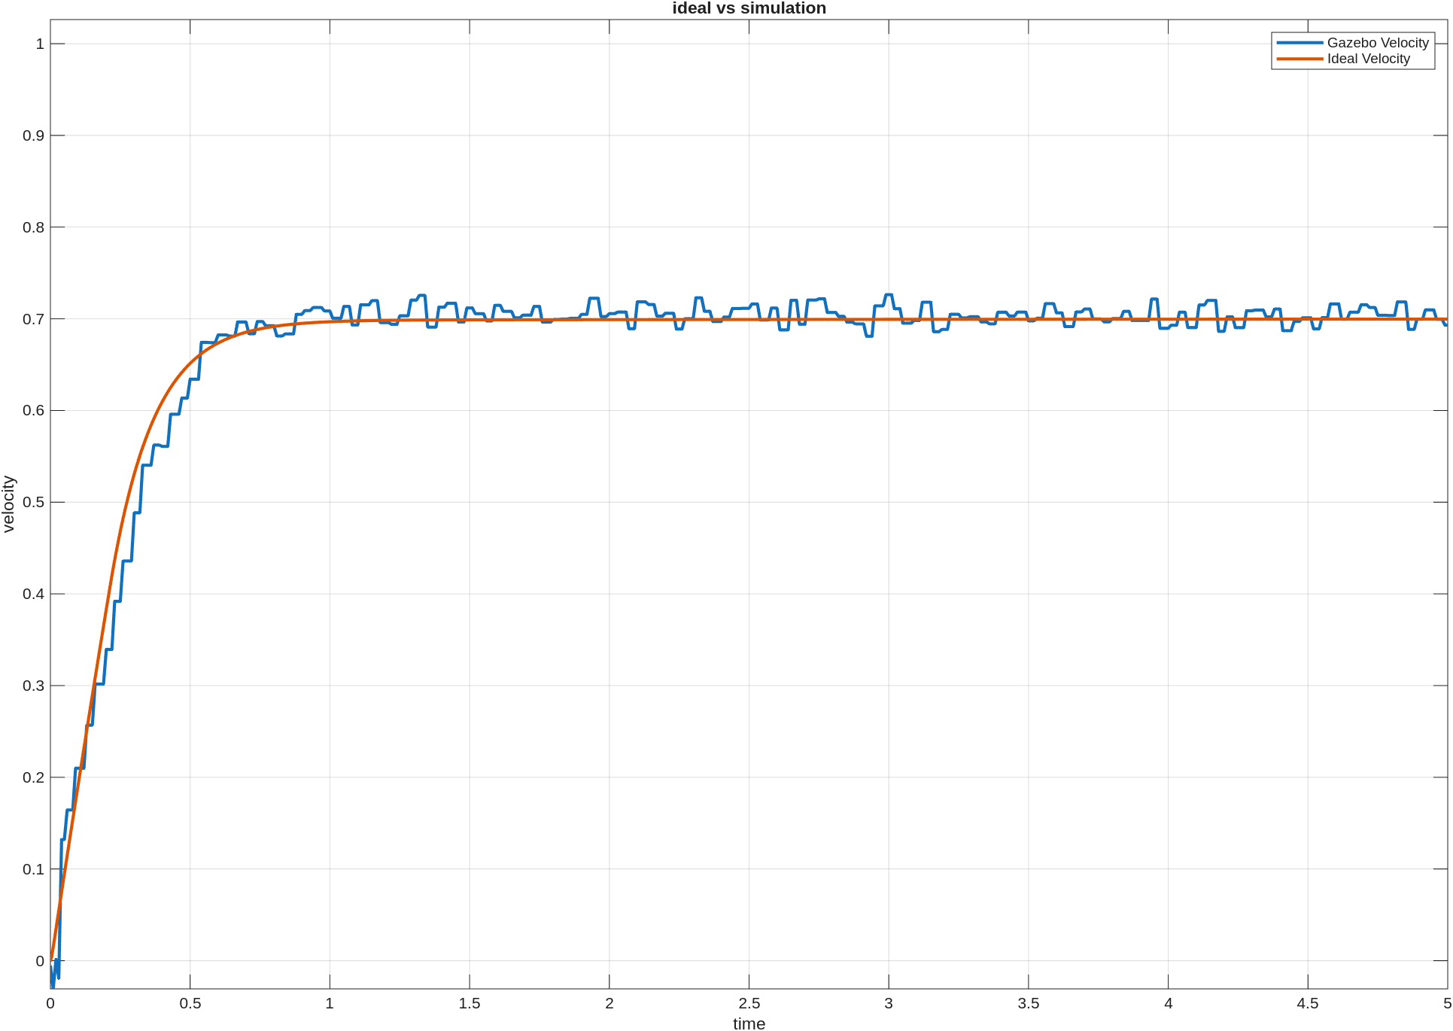Click the 'time' x-axis label

coord(749,1023)
